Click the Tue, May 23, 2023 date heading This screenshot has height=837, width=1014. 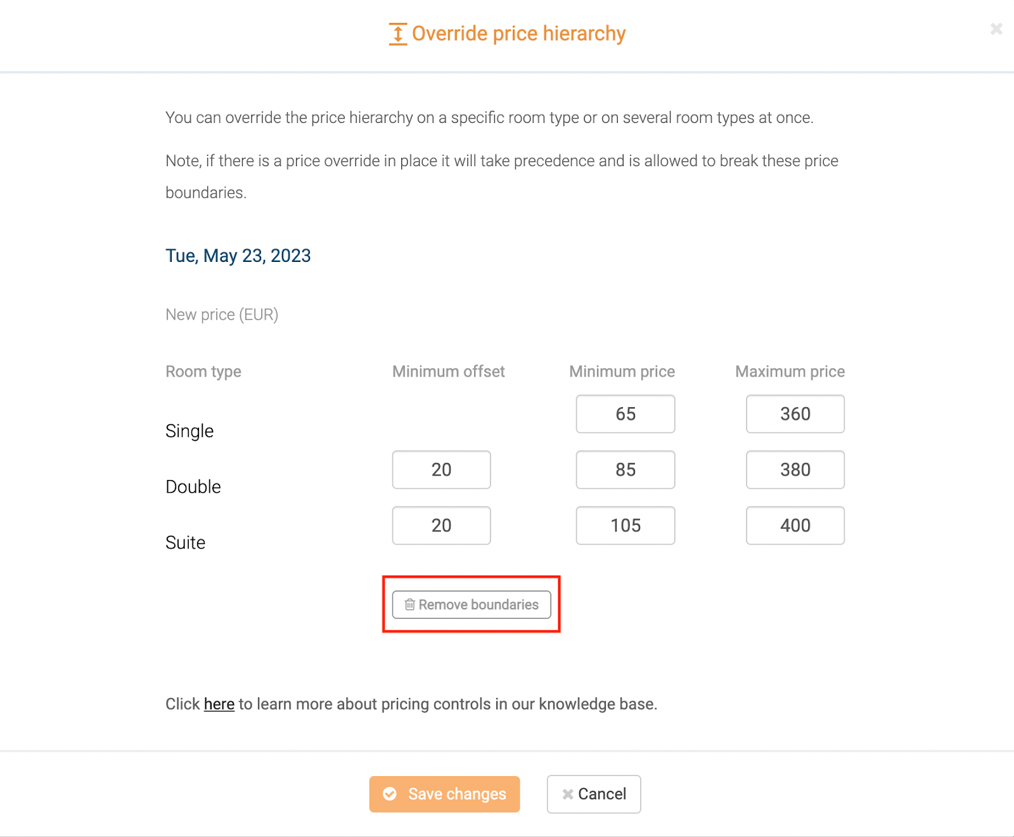pos(238,256)
